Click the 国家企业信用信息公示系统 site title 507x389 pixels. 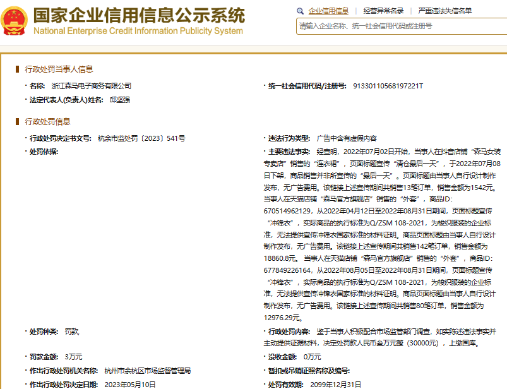click(138, 15)
